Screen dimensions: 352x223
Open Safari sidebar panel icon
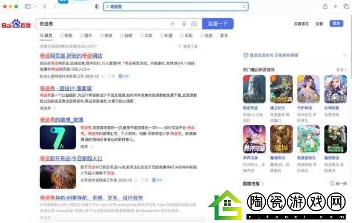28,6
